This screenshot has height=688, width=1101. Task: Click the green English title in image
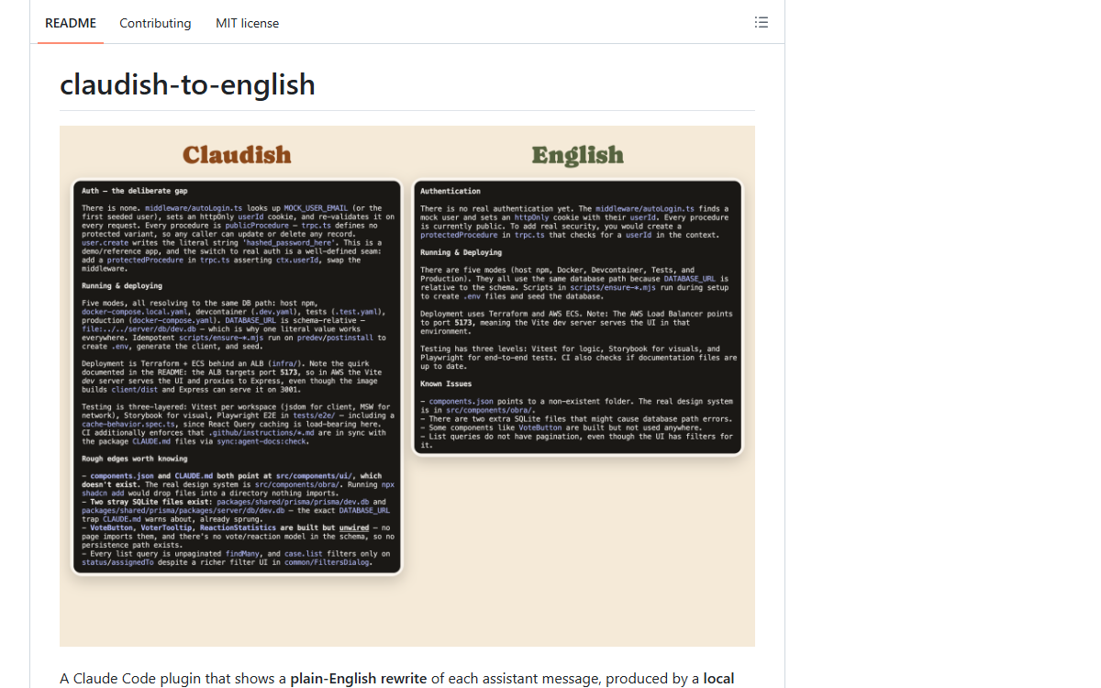577,155
